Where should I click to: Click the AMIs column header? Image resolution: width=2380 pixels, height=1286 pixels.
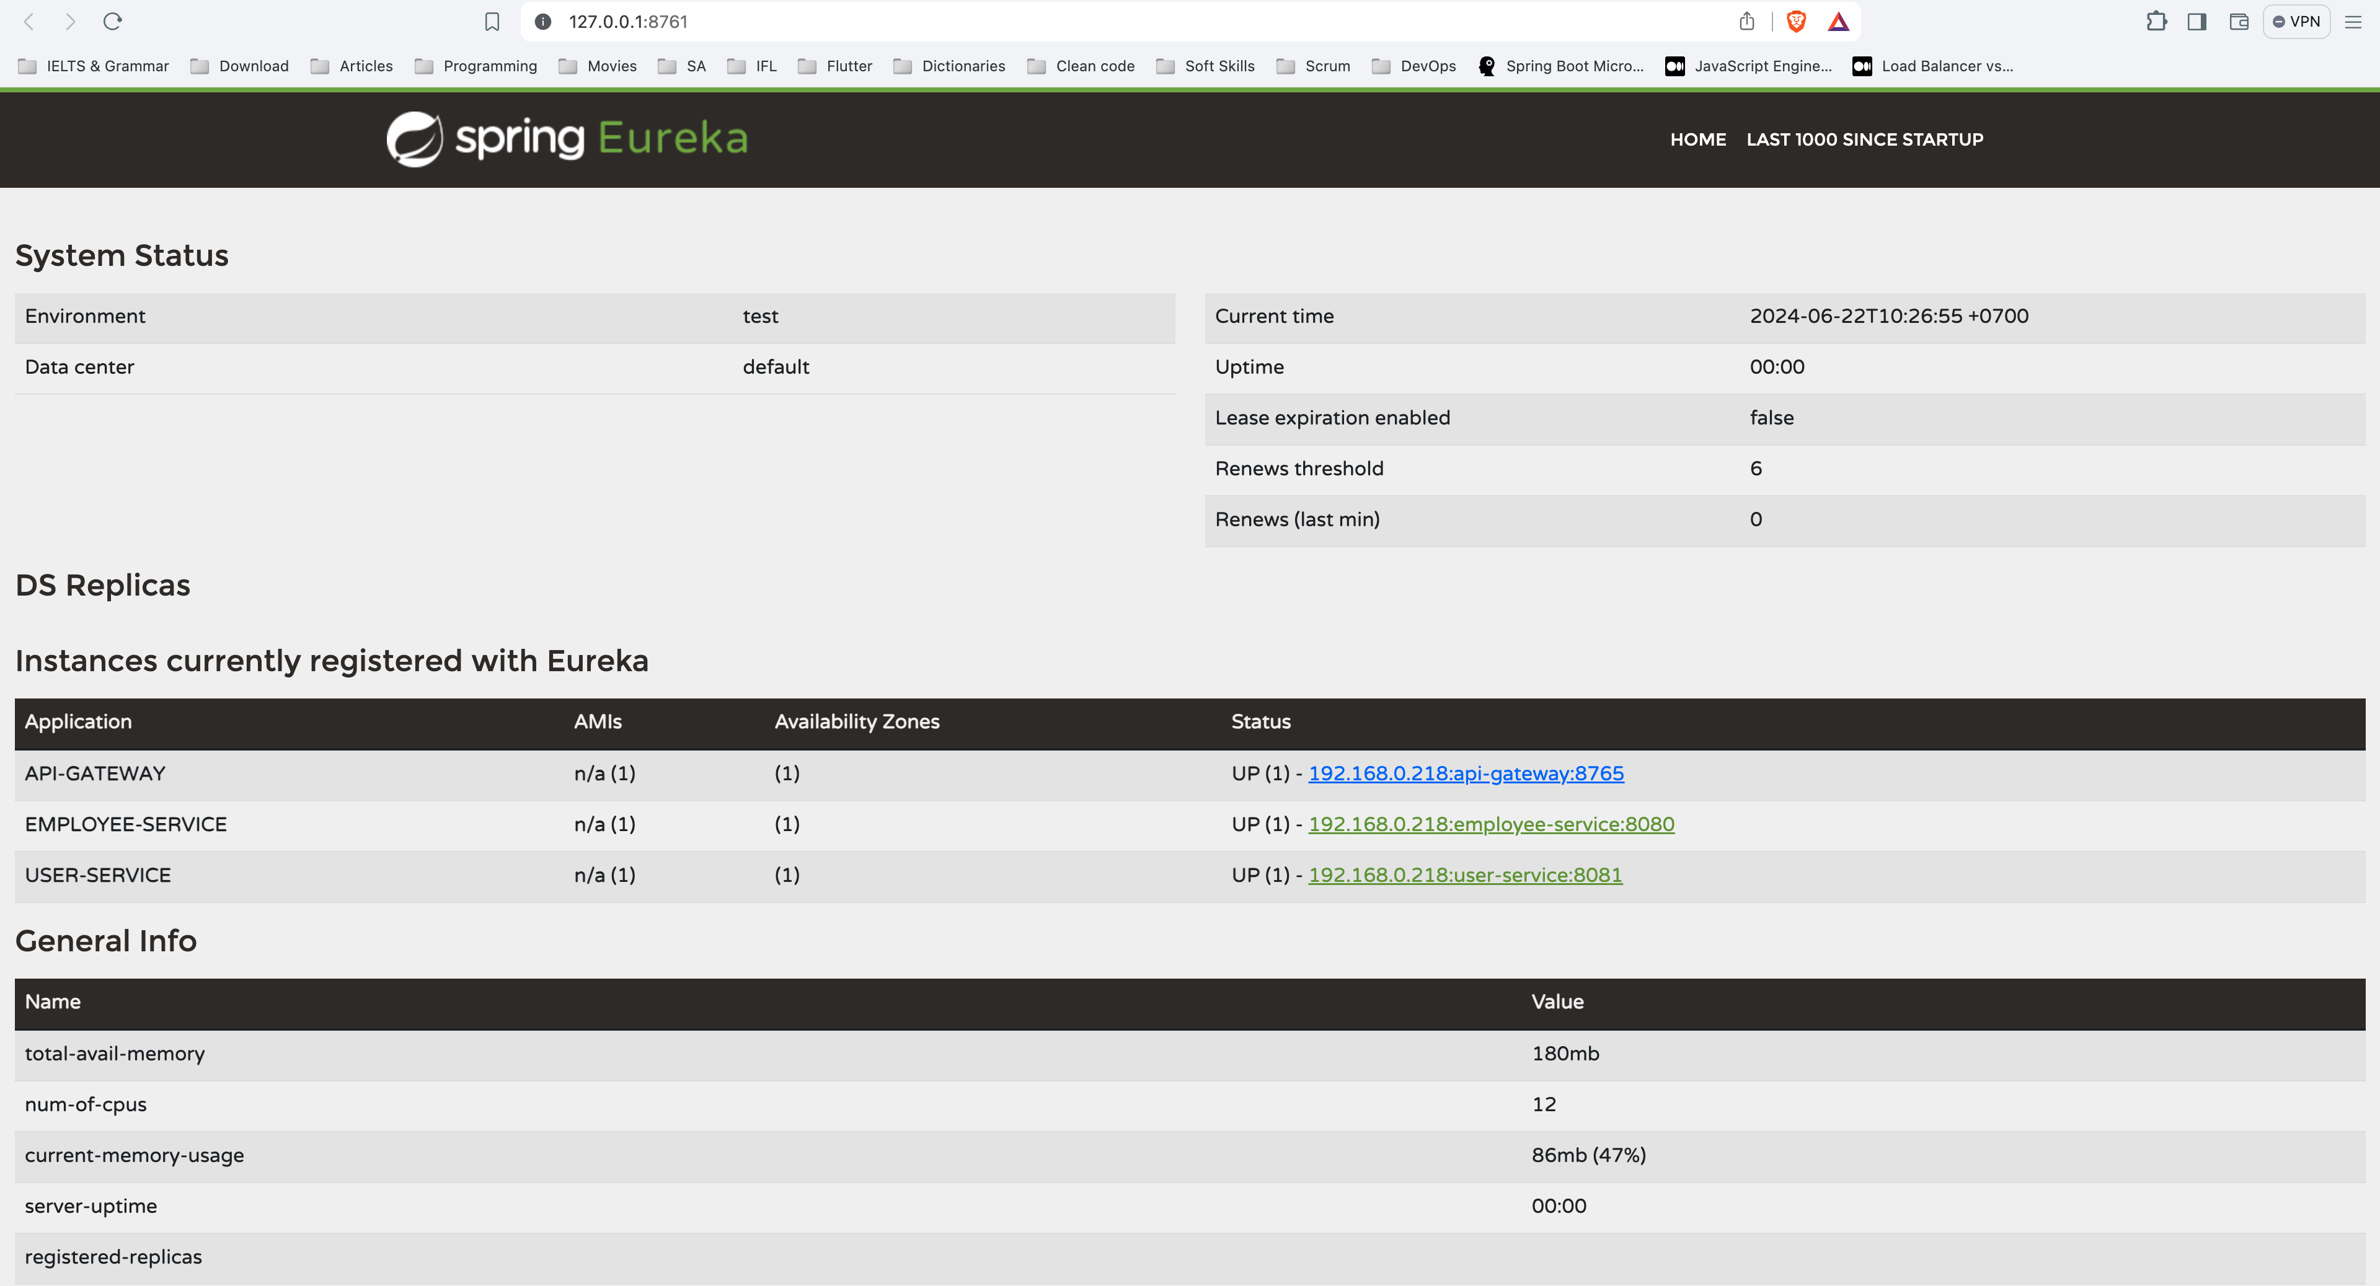click(598, 721)
